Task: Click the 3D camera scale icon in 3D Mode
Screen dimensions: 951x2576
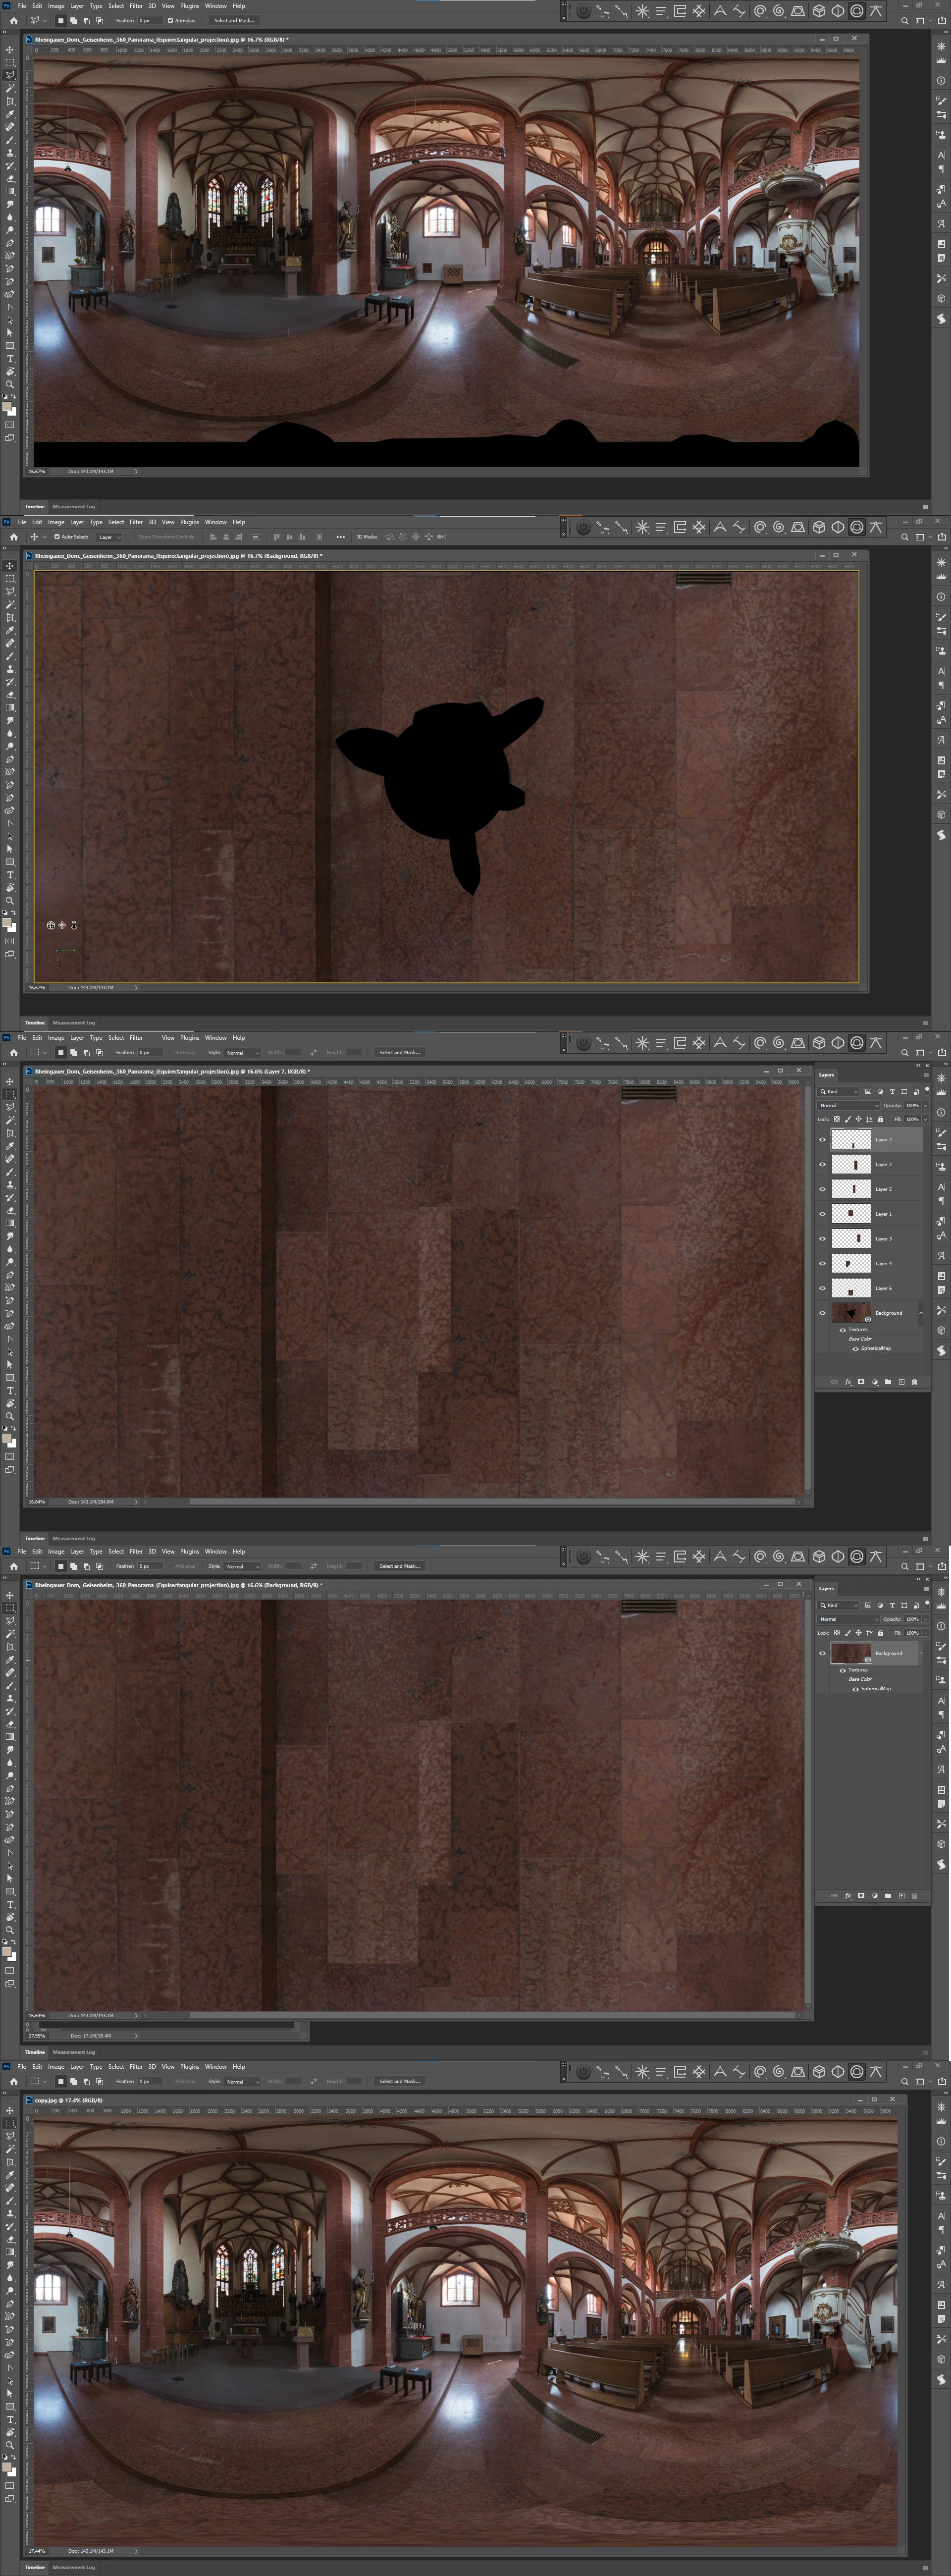Action: tap(442, 537)
